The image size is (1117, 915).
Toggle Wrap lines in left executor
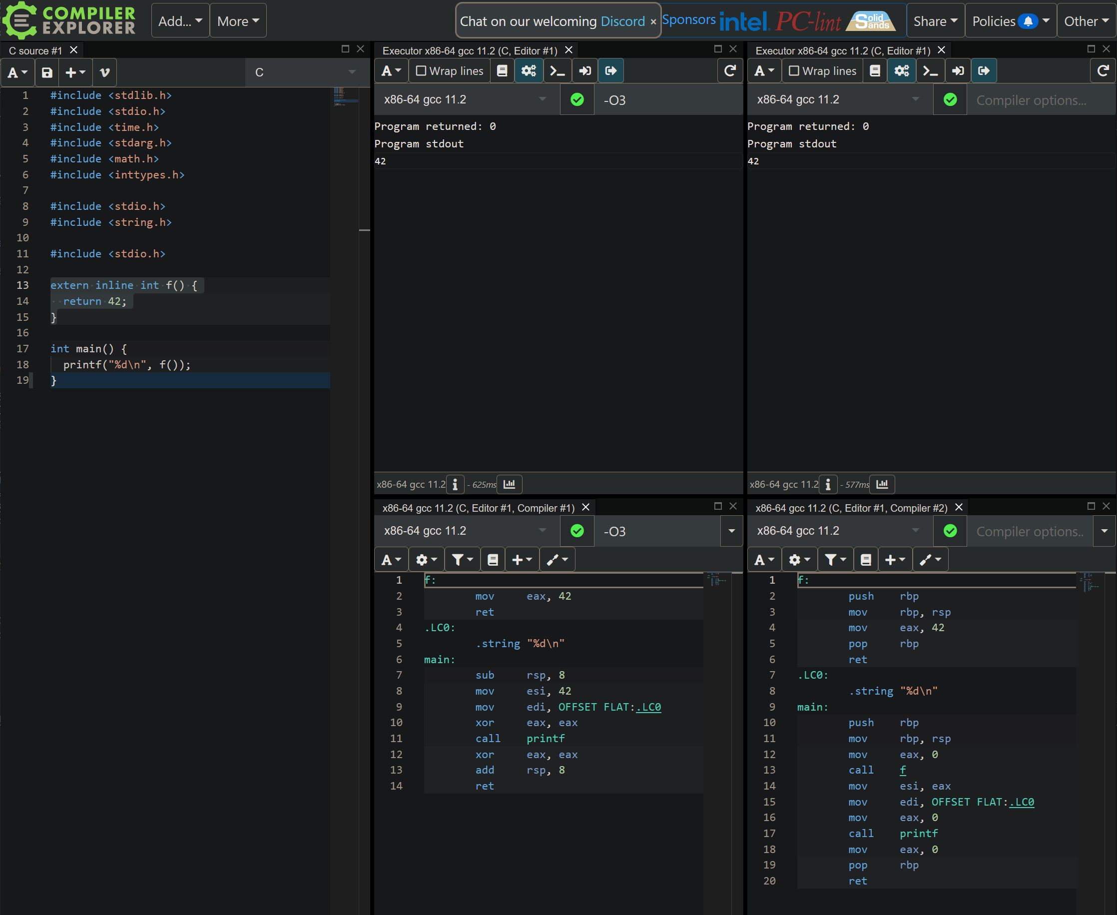(450, 70)
